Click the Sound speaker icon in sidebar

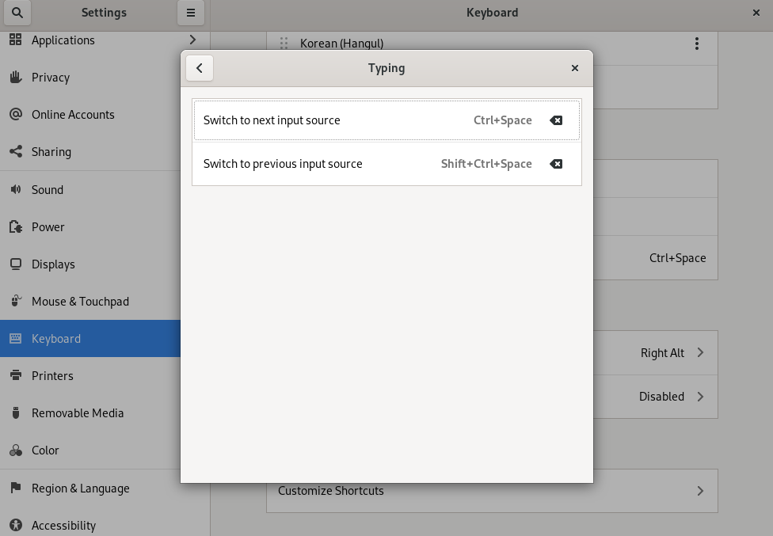point(15,189)
